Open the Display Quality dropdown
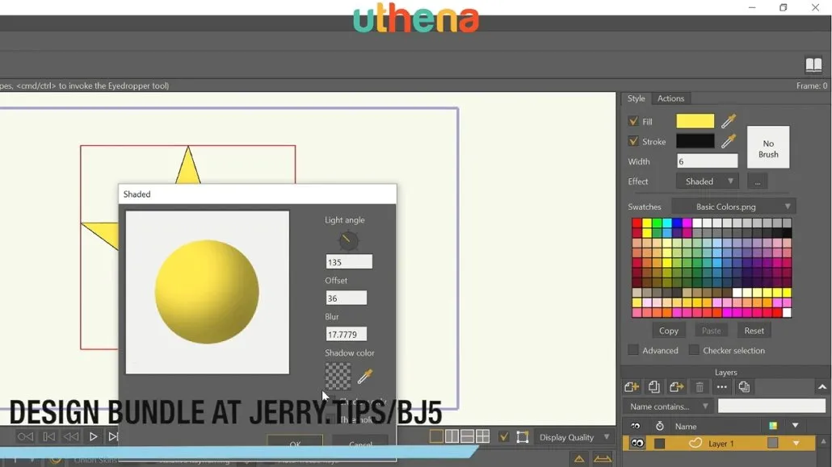Viewport: 832px width, 467px height. (574, 437)
